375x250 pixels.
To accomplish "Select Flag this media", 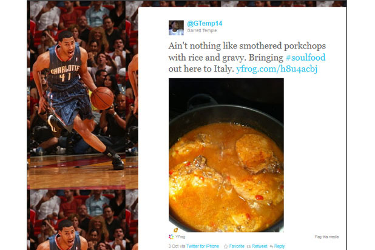I will click(326, 237).
